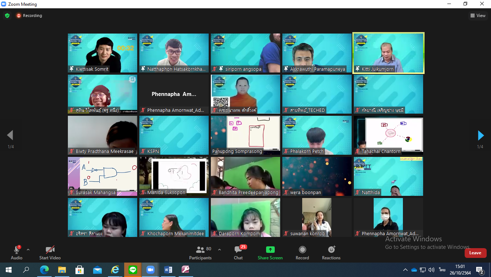
Task: Go to previous gallery page arrow
Action: click(x=10, y=135)
